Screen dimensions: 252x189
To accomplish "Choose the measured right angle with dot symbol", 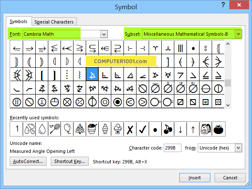I will [118, 74].
